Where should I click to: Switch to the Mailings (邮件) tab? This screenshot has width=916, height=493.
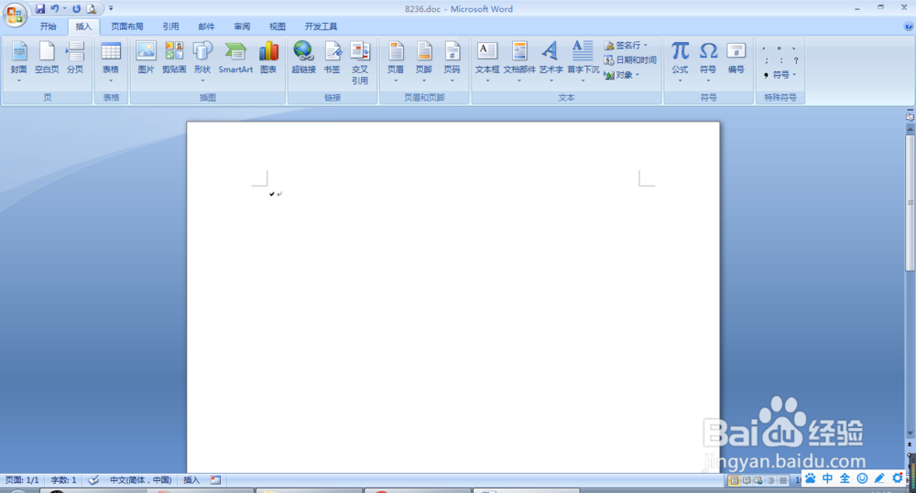pyautogui.click(x=206, y=27)
